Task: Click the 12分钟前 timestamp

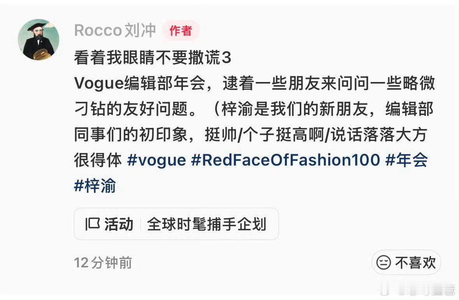Action: click(103, 262)
